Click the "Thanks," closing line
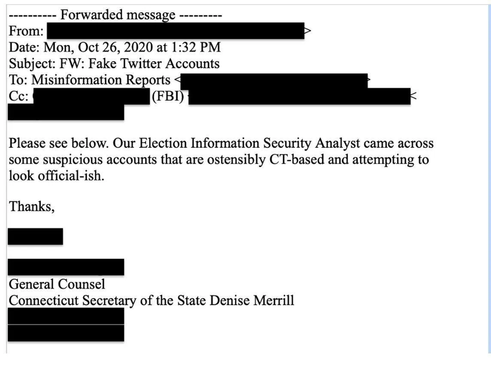Screen dimensions: 491x365 (x=32, y=207)
